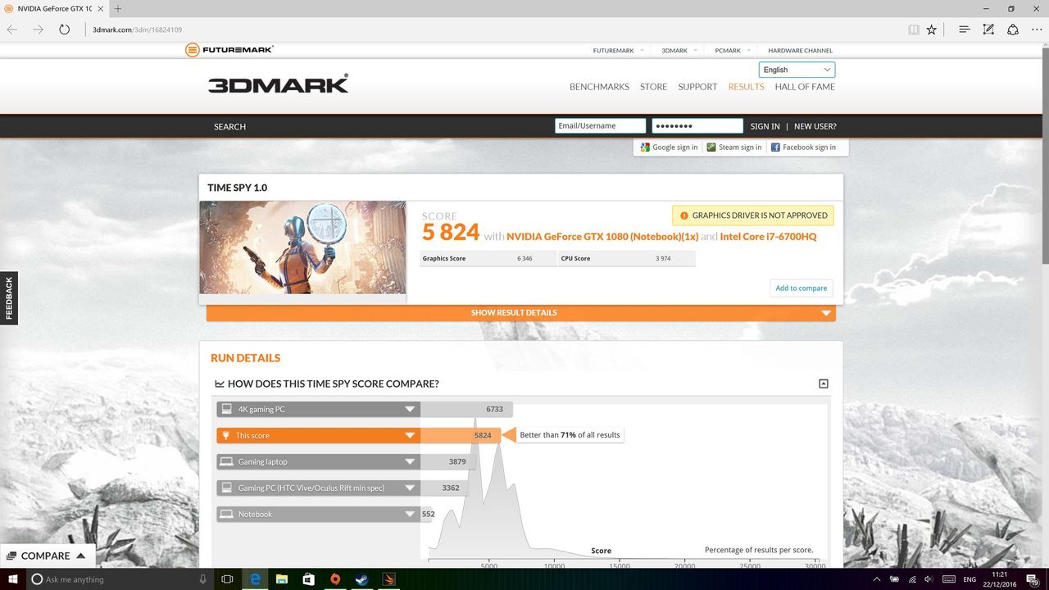Open the Futuremark logo link
Viewport: 1049px width, 590px height.
click(229, 50)
